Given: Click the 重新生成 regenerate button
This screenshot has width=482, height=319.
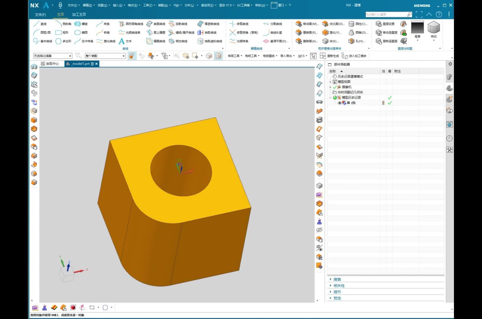Looking at the screenshot, I should 330,56.
